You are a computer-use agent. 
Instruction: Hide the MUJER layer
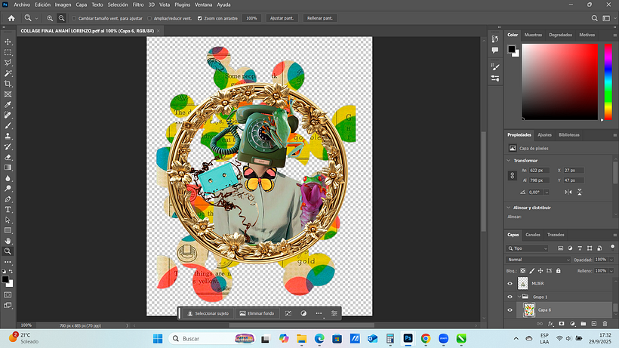coord(510,284)
